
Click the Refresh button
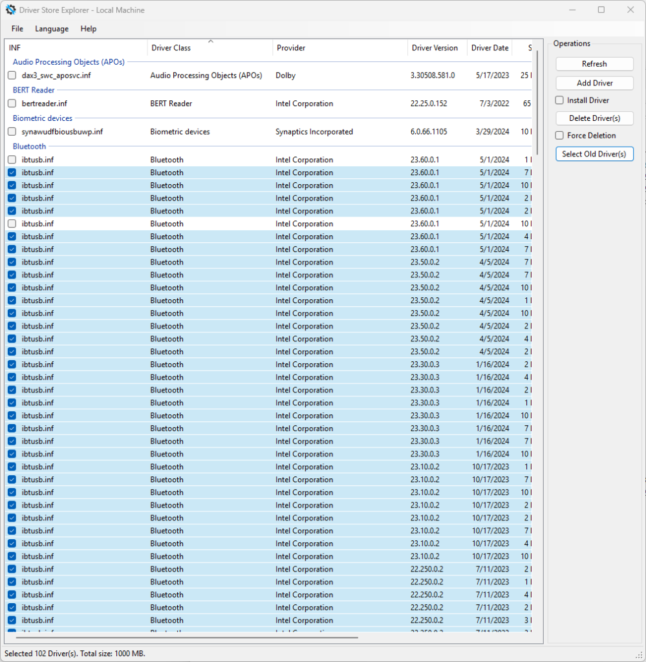594,64
